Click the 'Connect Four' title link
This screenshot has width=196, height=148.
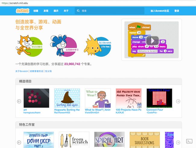coord(155,110)
